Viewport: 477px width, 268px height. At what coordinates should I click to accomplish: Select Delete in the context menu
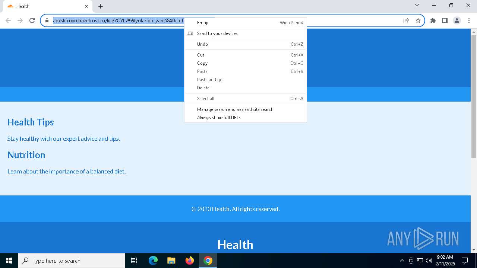coord(246,88)
